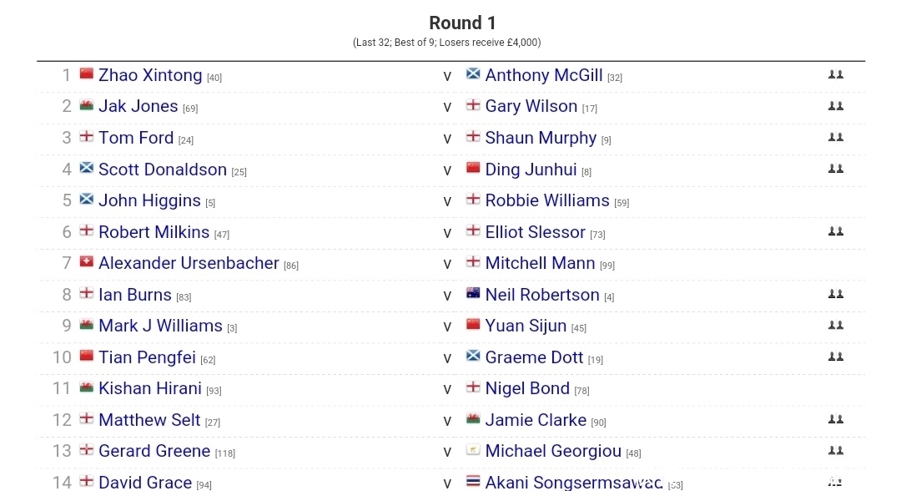The height and width of the screenshot is (491, 901).
Task: Click Mitchell Mann player link
Action: pos(540,263)
